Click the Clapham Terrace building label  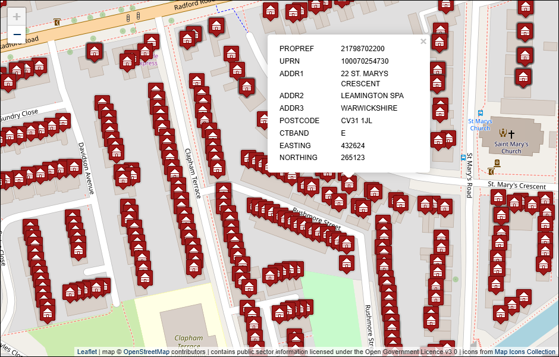189,342
